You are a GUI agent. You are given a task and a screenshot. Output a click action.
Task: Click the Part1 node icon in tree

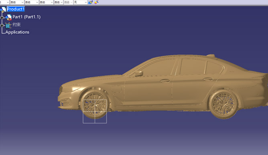(x=8, y=17)
